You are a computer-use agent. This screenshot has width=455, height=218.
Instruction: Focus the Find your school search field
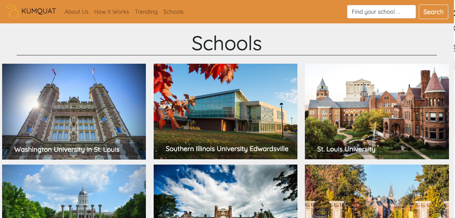click(x=381, y=12)
